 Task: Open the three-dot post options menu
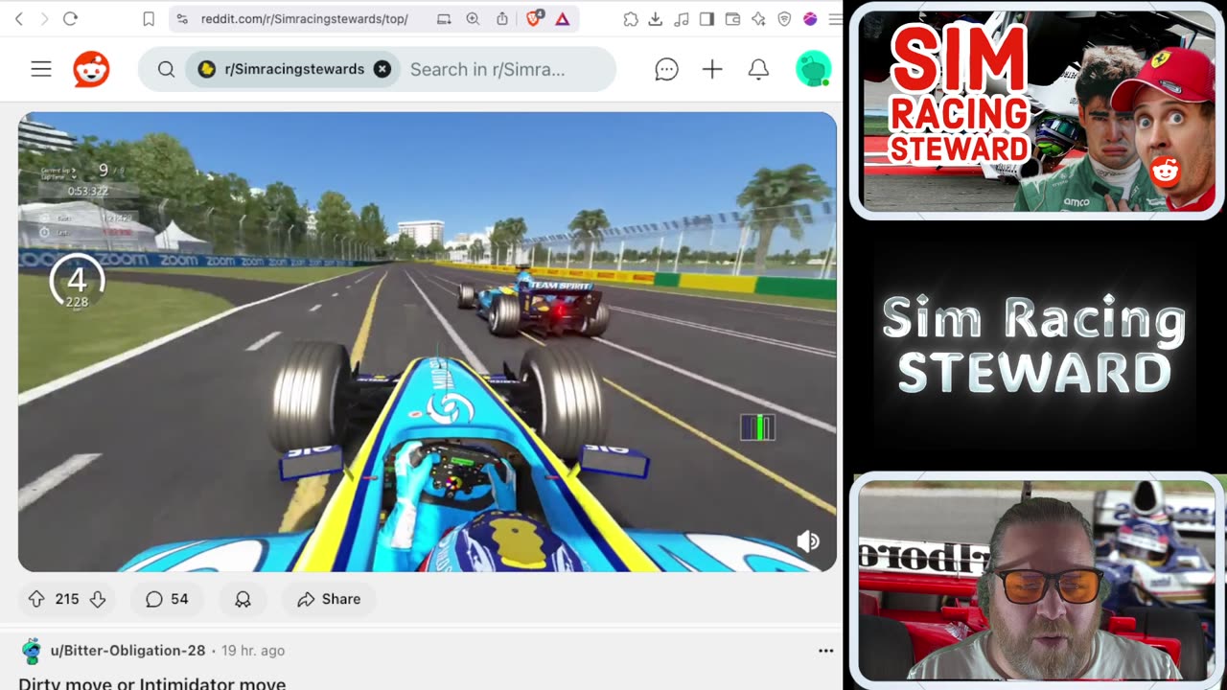coord(825,651)
